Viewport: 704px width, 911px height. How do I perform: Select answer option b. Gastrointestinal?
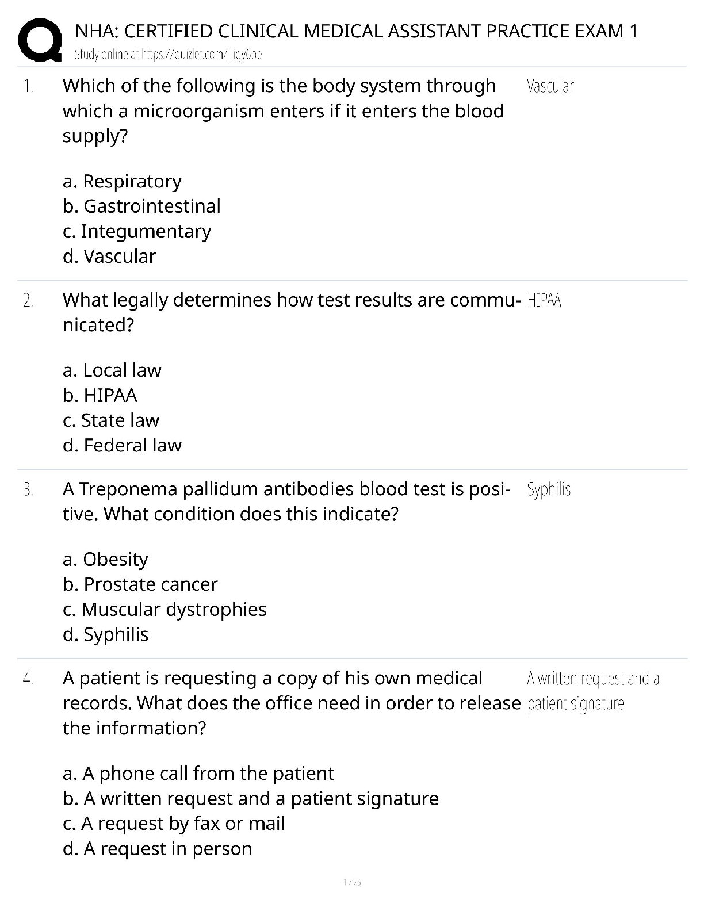pyautogui.click(x=141, y=206)
